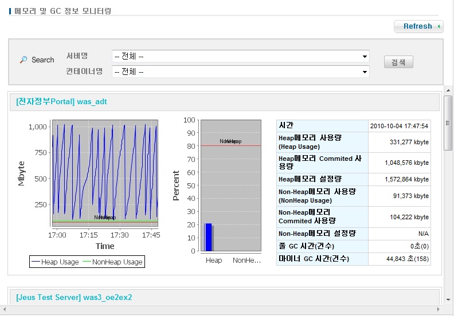Click the [Jeus Test Server] was3_oe2ex2 heading
Screen dimensions: 454x316
pyautogui.click(x=75, y=298)
